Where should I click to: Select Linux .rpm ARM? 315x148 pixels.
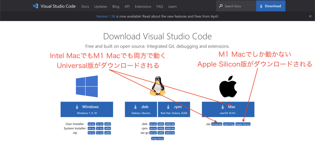click(x=161, y=129)
